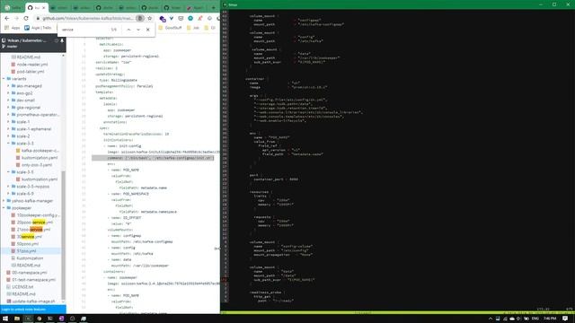The height and width of the screenshot is (323, 575).
Task: Click 'mountPath: /etc/kafka-configmap' line
Action: point(142,241)
